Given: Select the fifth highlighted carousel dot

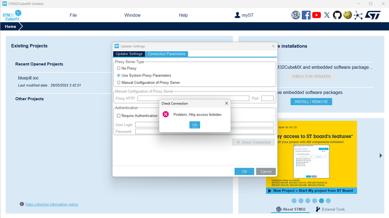Looking at the screenshot, I should 321,200.
